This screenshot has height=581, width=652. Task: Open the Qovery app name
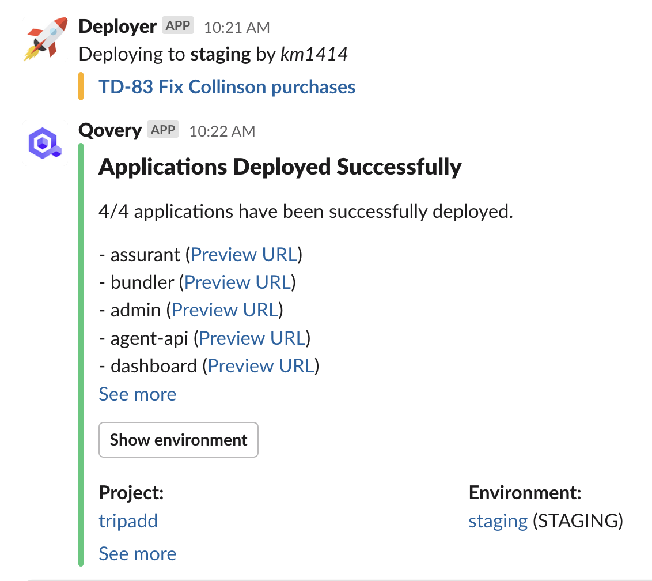110,130
